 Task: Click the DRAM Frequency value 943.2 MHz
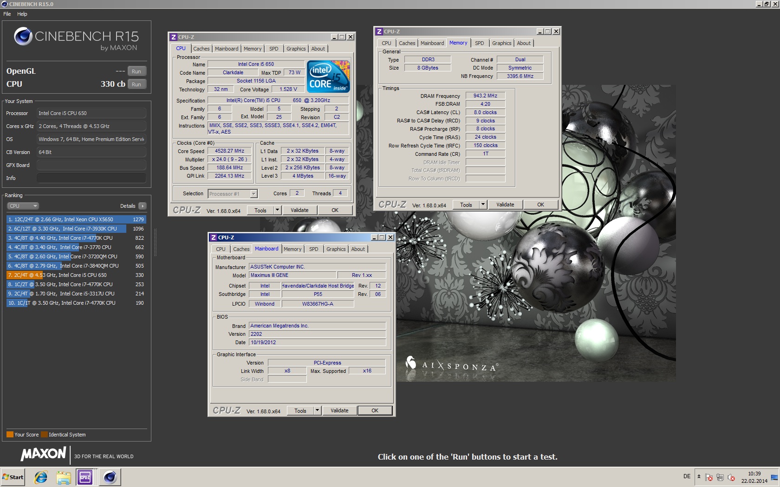pos(485,96)
